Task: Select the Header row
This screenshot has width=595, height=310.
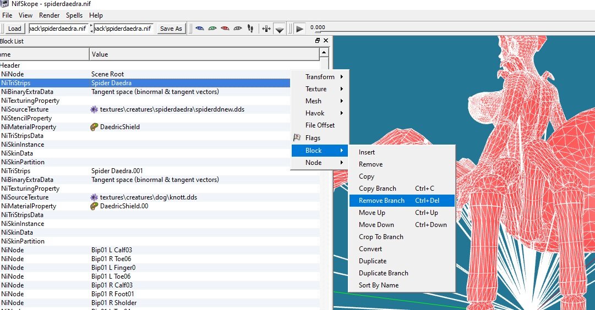Action: point(160,65)
